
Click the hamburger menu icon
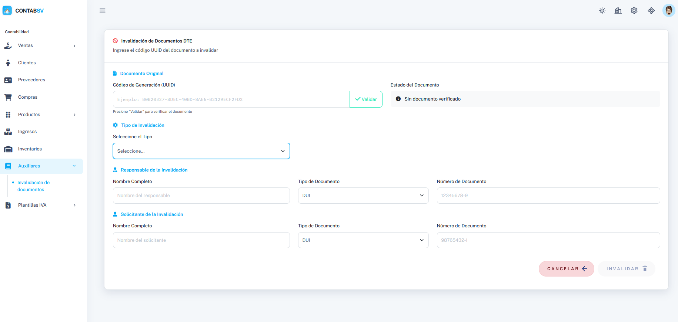tap(103, 11)
